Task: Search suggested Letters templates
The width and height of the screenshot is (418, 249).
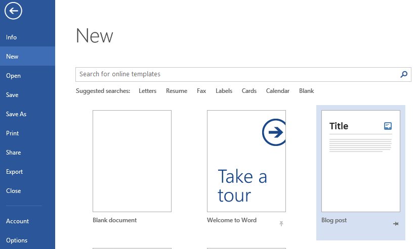Action: [x=147, y=91]
